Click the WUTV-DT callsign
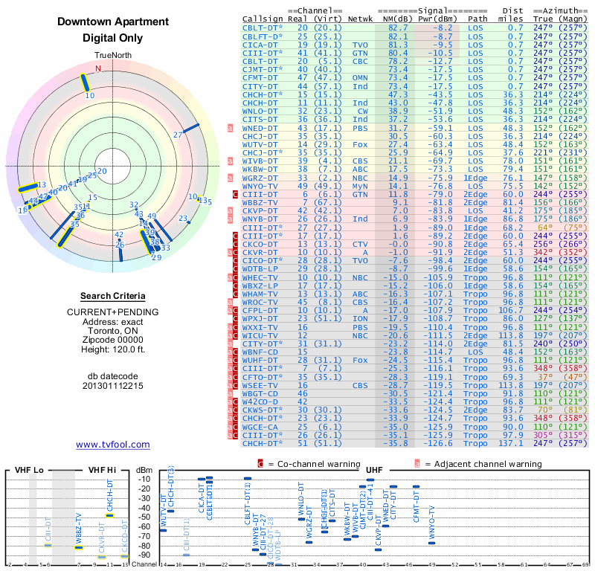This screenshot has height=571, width=595. click(x=260, y=144)
